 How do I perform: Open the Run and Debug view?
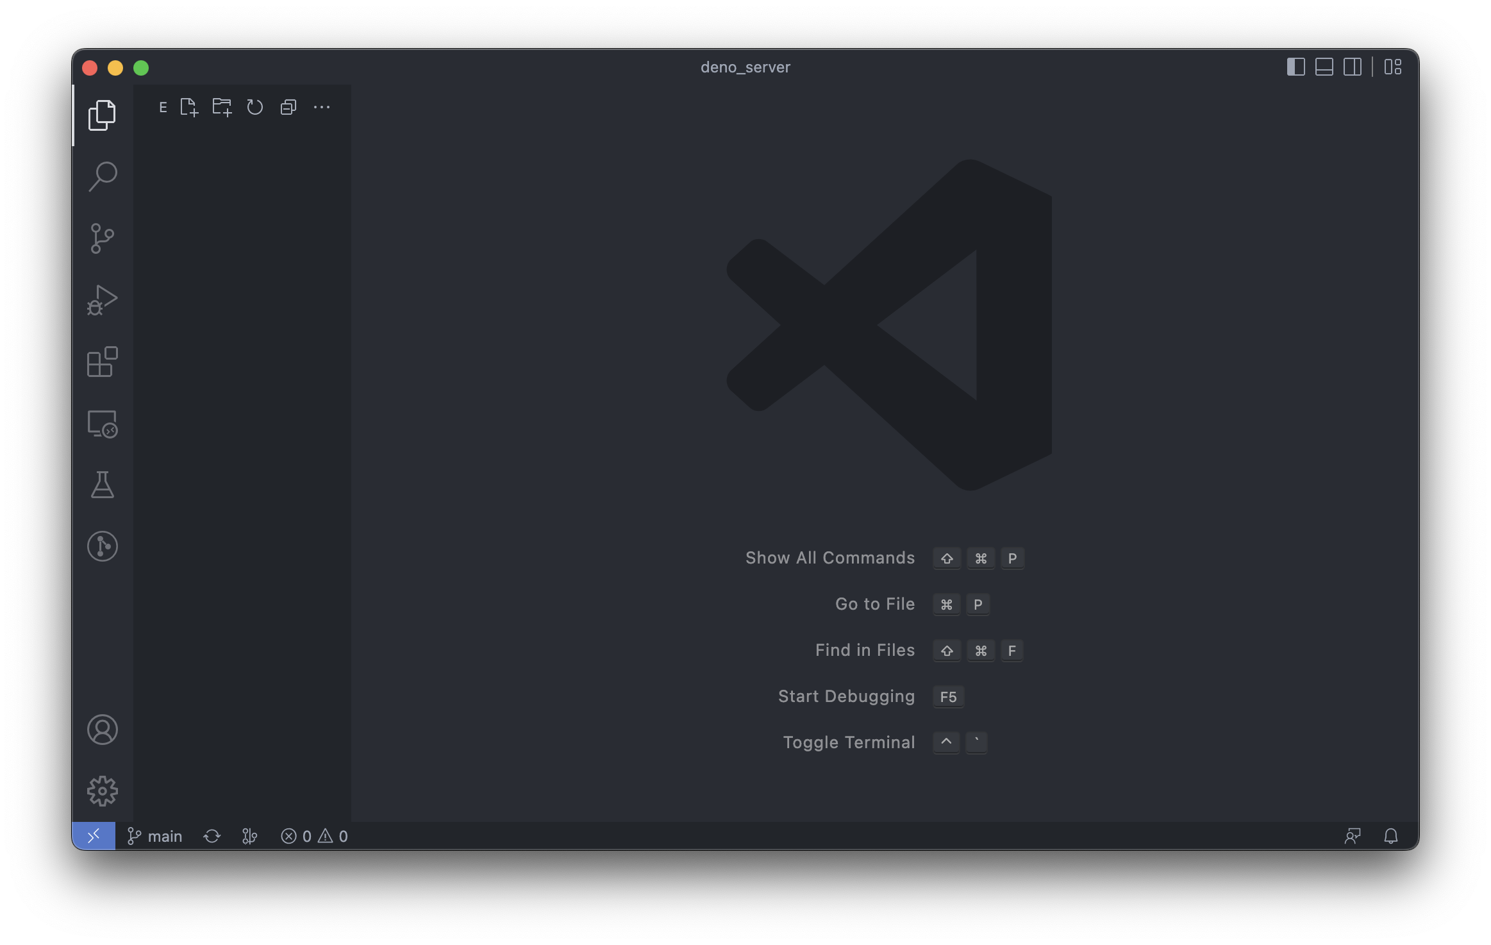click(x=102, y=300)
